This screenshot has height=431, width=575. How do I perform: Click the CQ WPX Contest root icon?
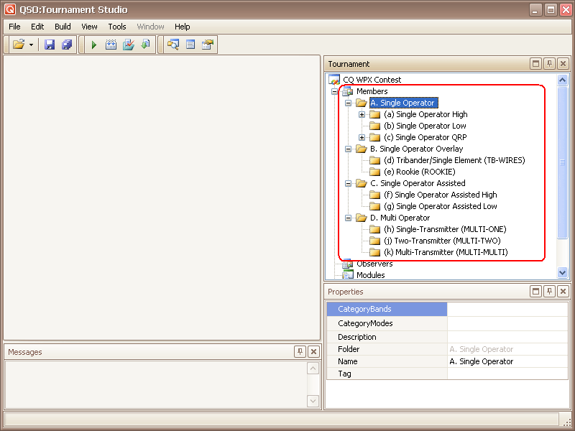click(334, 80)
